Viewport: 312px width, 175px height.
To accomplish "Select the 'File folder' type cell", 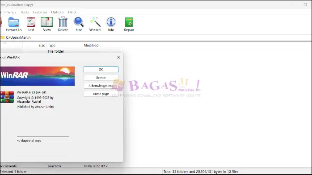I will (56, 51).
